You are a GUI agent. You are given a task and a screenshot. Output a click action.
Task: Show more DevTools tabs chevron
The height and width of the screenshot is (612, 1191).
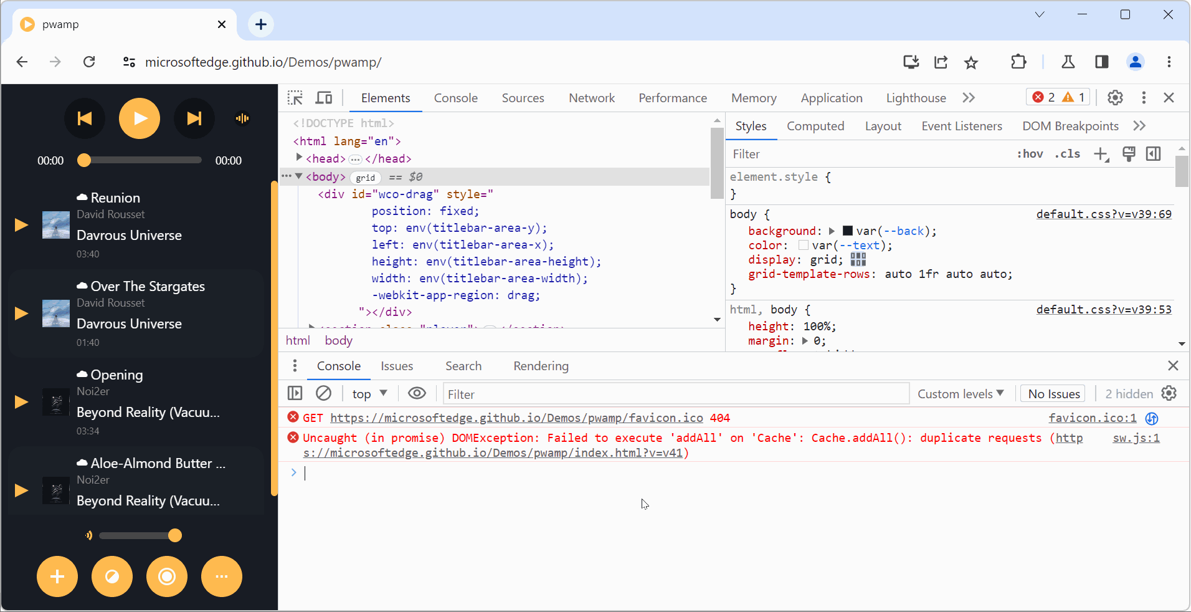point(969,98)
